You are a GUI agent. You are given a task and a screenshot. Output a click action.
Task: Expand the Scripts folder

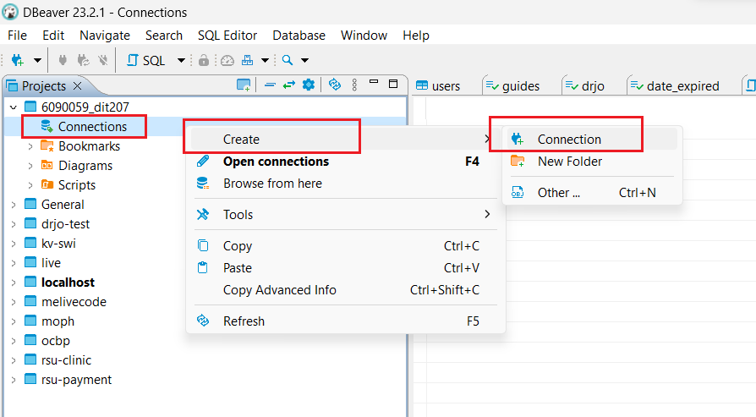tap(30, 185)
